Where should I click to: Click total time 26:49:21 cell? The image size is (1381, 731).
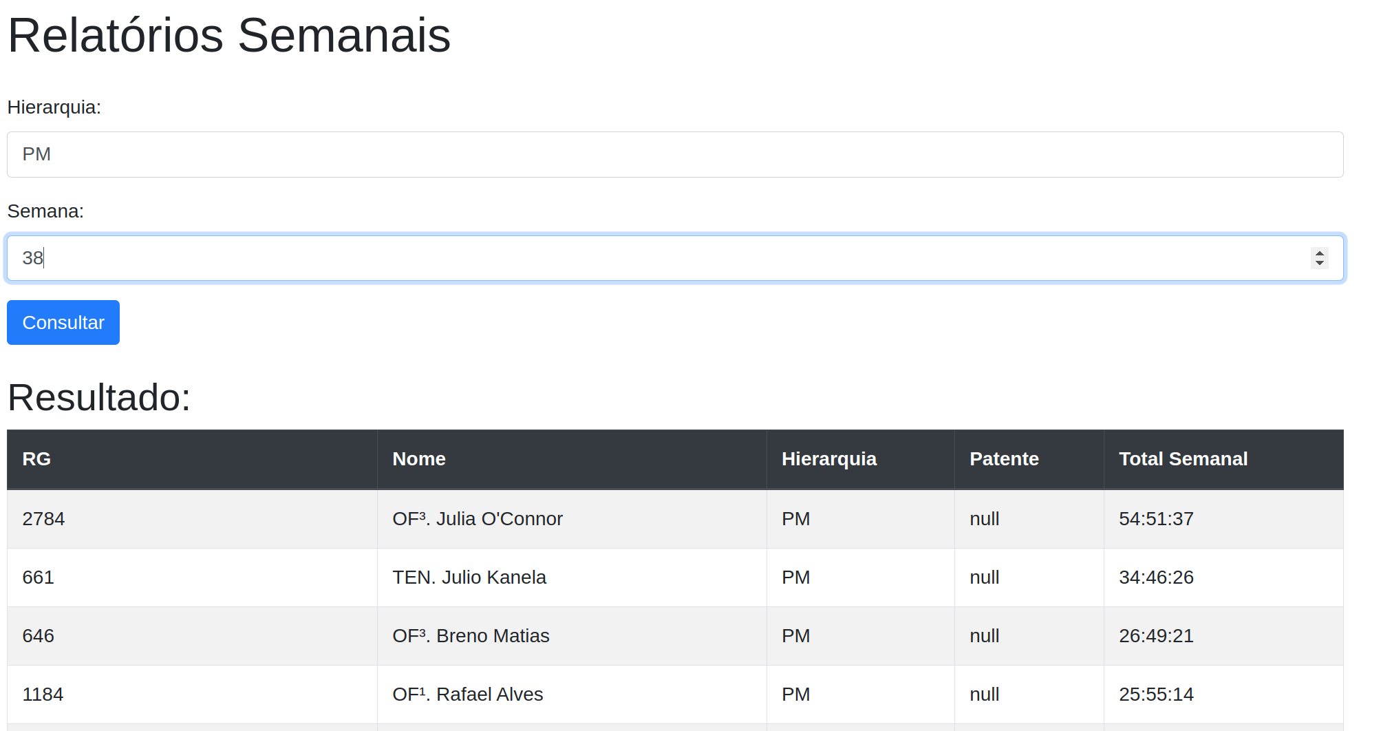coord(1155,636)
